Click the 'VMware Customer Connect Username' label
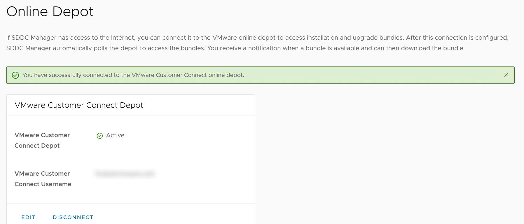Viewport: 524px width, 224px height. 43,179
